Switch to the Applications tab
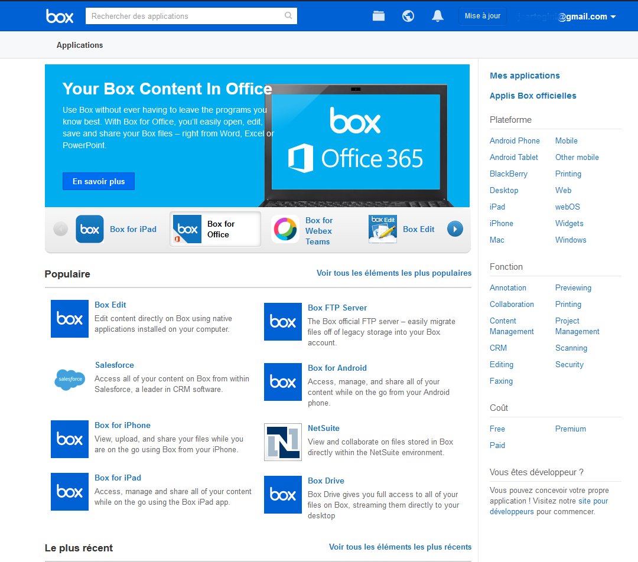This screenshot has width=638, height=562. [x=79, y=45]
